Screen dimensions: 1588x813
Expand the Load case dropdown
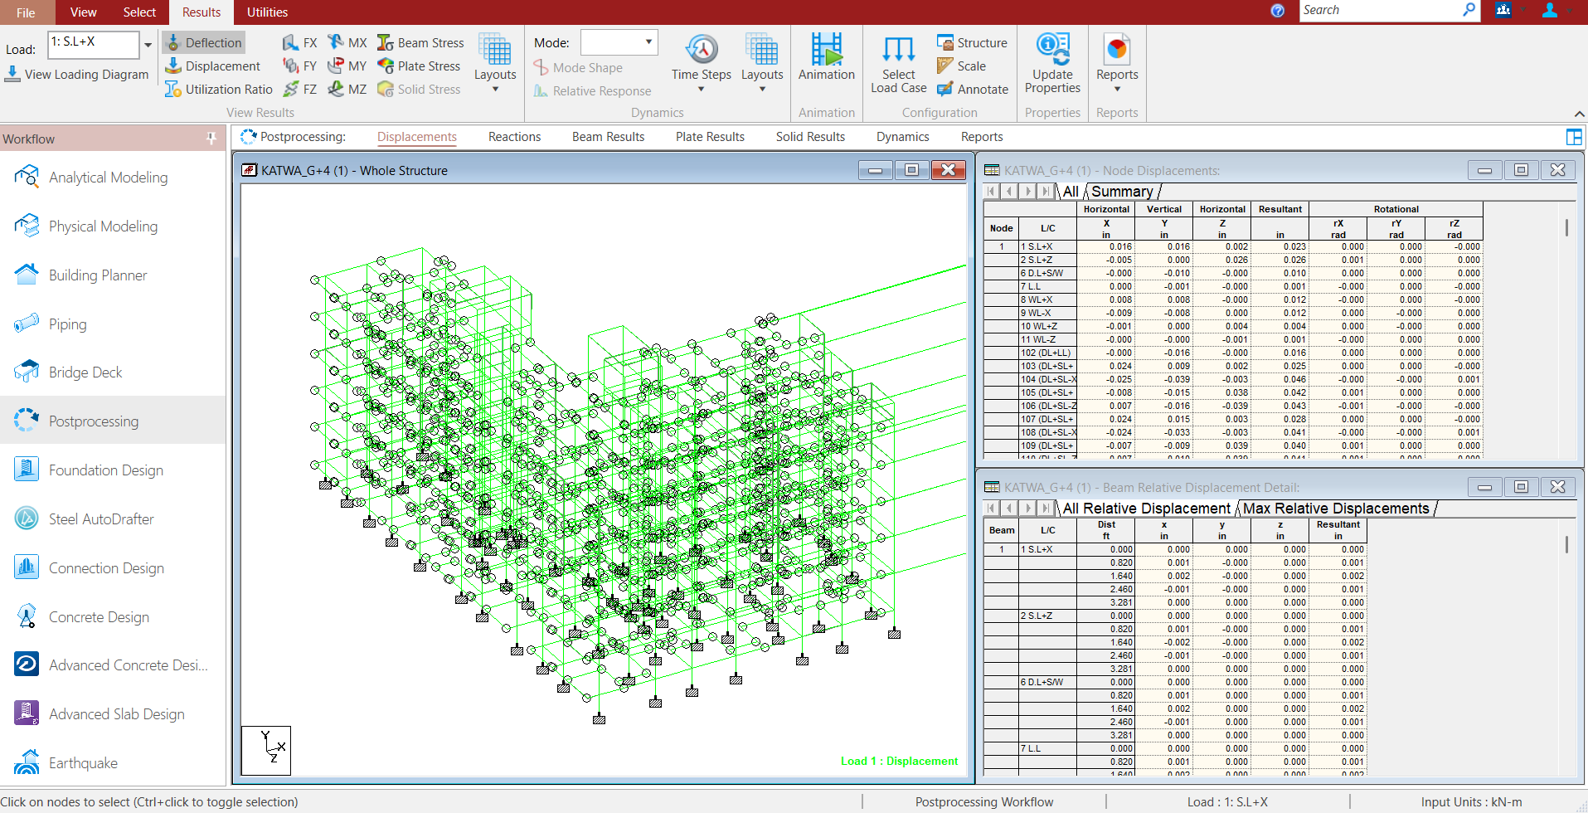coord(148,45)
